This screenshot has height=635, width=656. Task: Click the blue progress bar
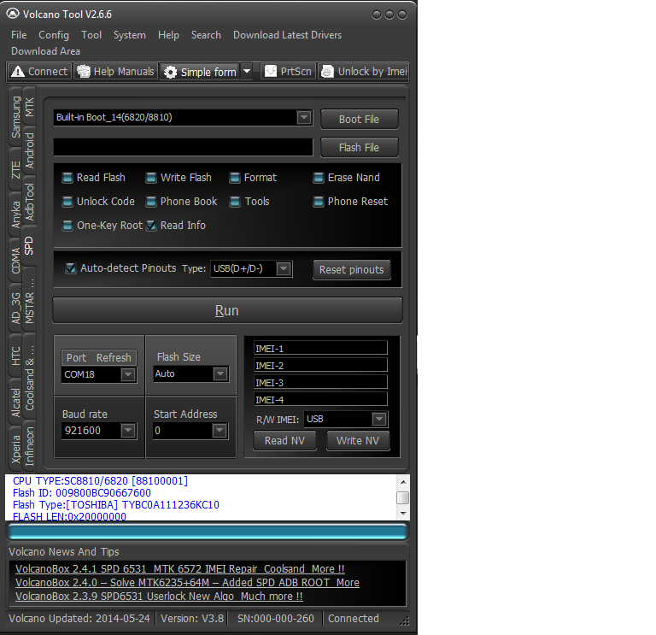207,532
